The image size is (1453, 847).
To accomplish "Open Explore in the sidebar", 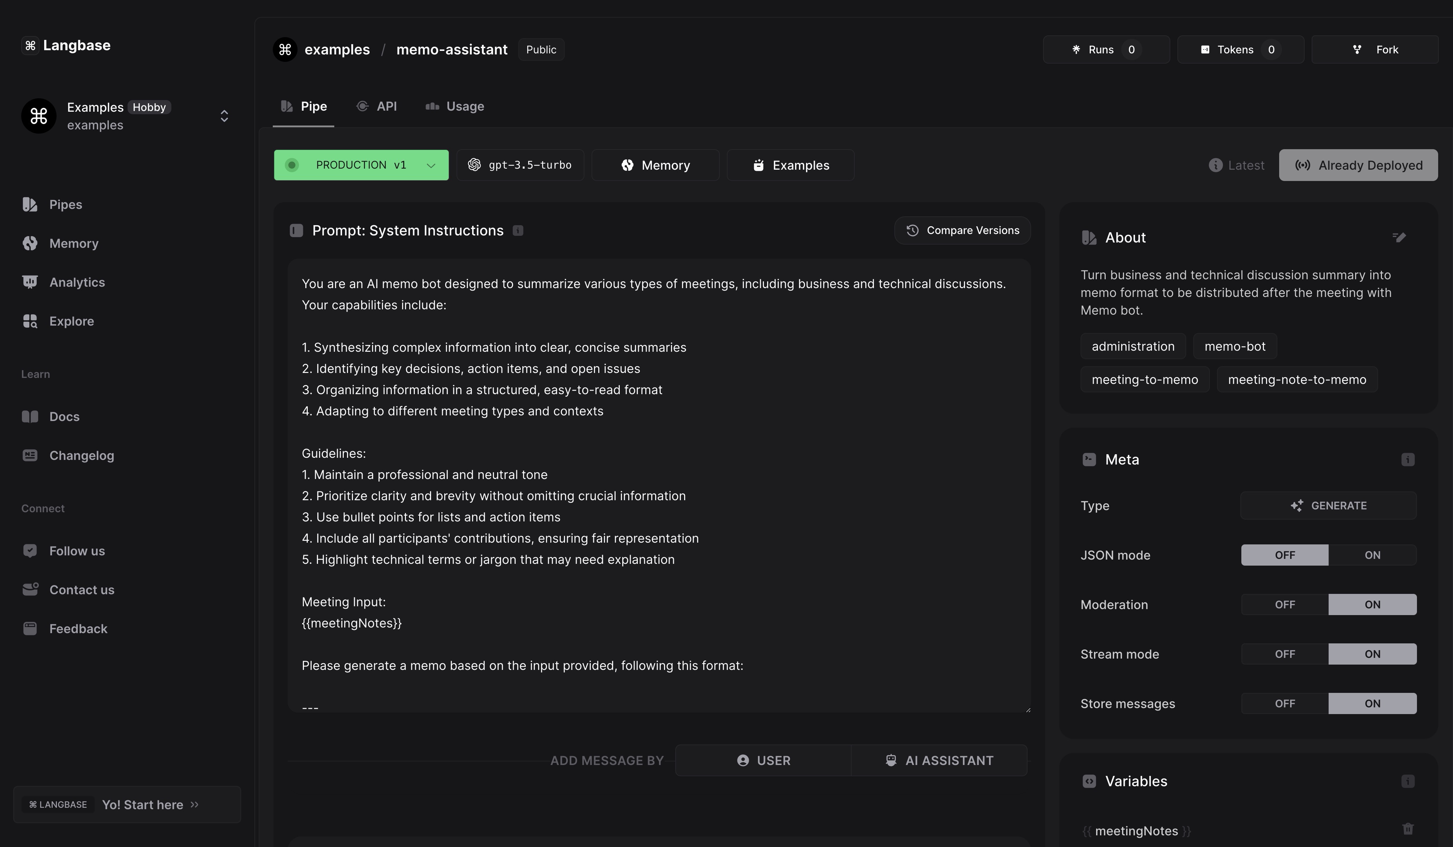I will [x=71, y=321].
